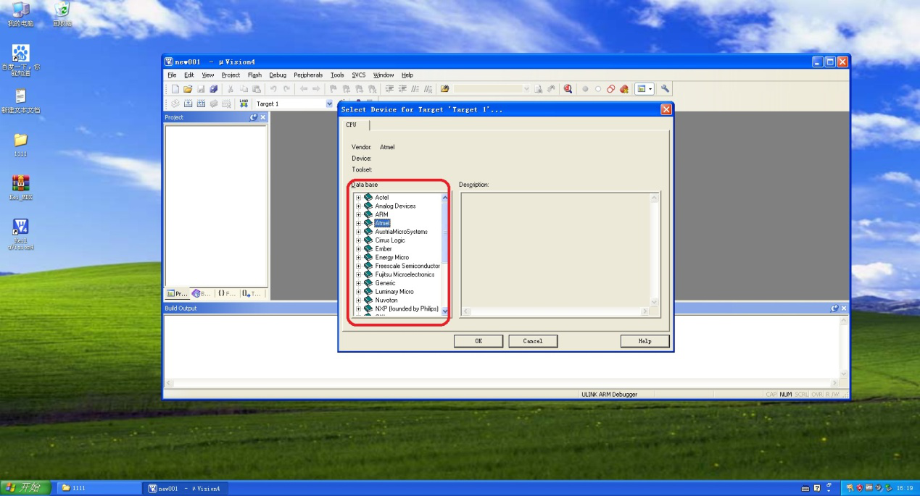Create a new file with toolbar icon
The image size is (920, 496).
coord(175,89)
